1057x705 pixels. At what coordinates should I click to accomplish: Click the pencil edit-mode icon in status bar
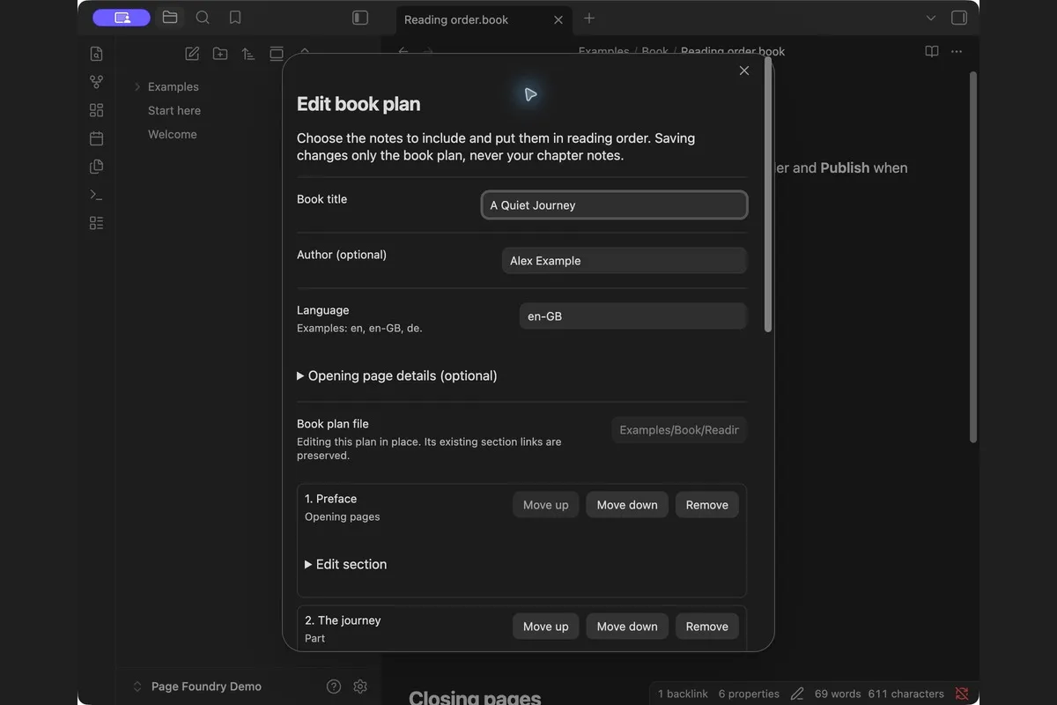797,694
